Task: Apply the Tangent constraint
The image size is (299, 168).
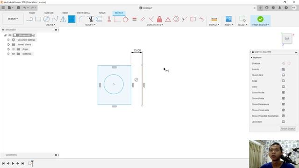Action: click(x=126, y=19)
